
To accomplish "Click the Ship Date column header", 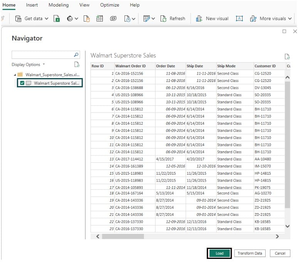I will pyautogui.click(x=201, y=66).
